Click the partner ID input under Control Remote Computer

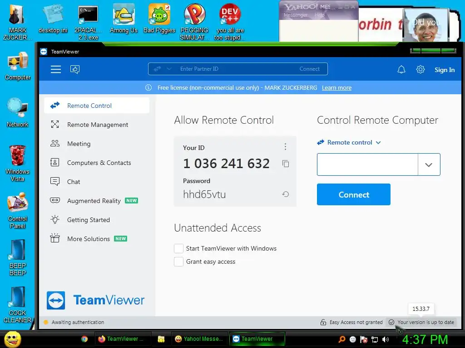tap(367, 164)
